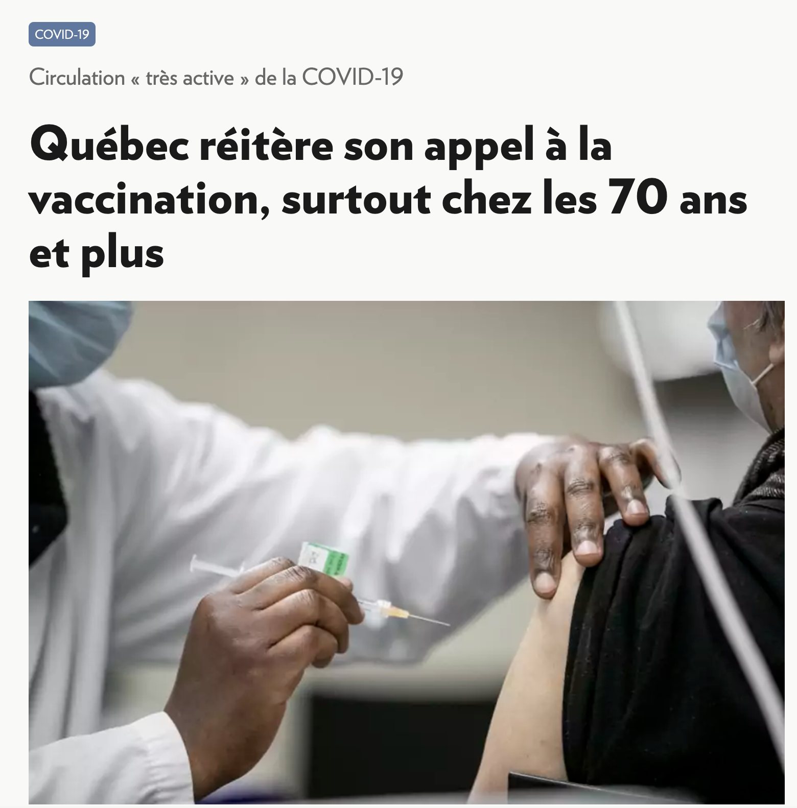Open the COVID-19 category tag
This screenshot has width=797, height=808.
pos(62,35)
